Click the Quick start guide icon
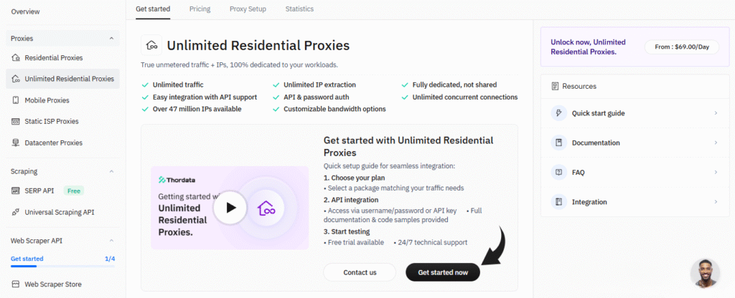 558,113
